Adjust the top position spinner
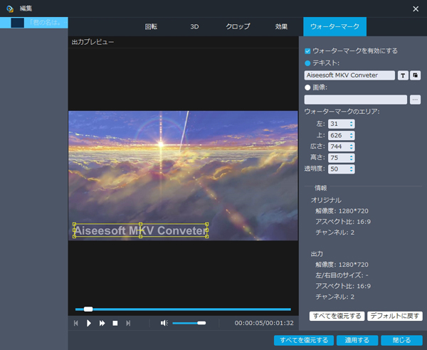 pyautogui.click(x=352, y=135)
